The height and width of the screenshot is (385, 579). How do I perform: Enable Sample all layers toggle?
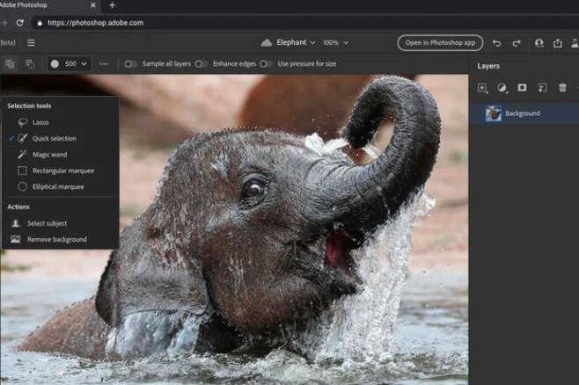pos(130,64)
